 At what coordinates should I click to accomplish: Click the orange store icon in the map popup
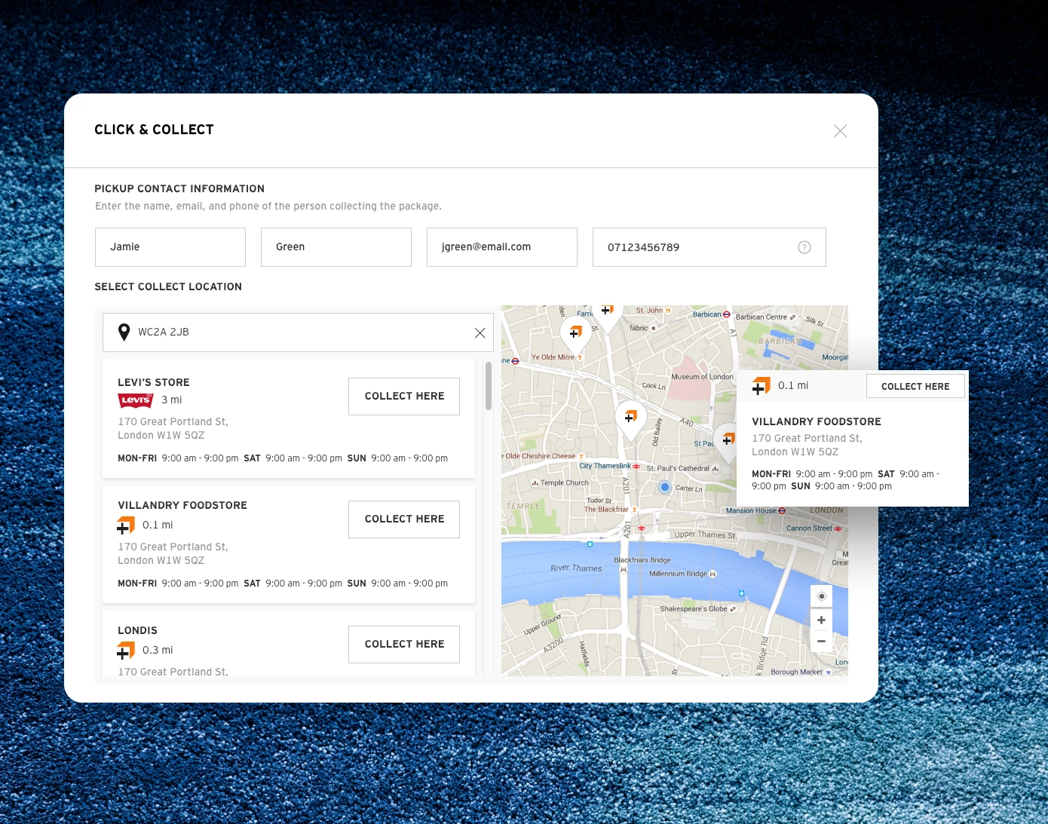coord(761,385)
